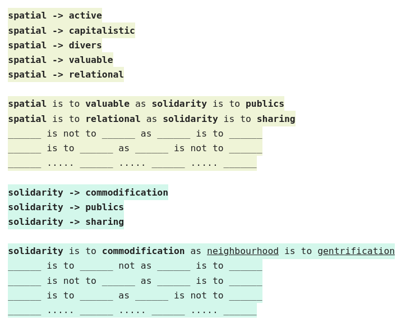Viewport: 415px width, 326px height.
Task: Click the word 'publics' in the valuable analogy
Action: 265,104
